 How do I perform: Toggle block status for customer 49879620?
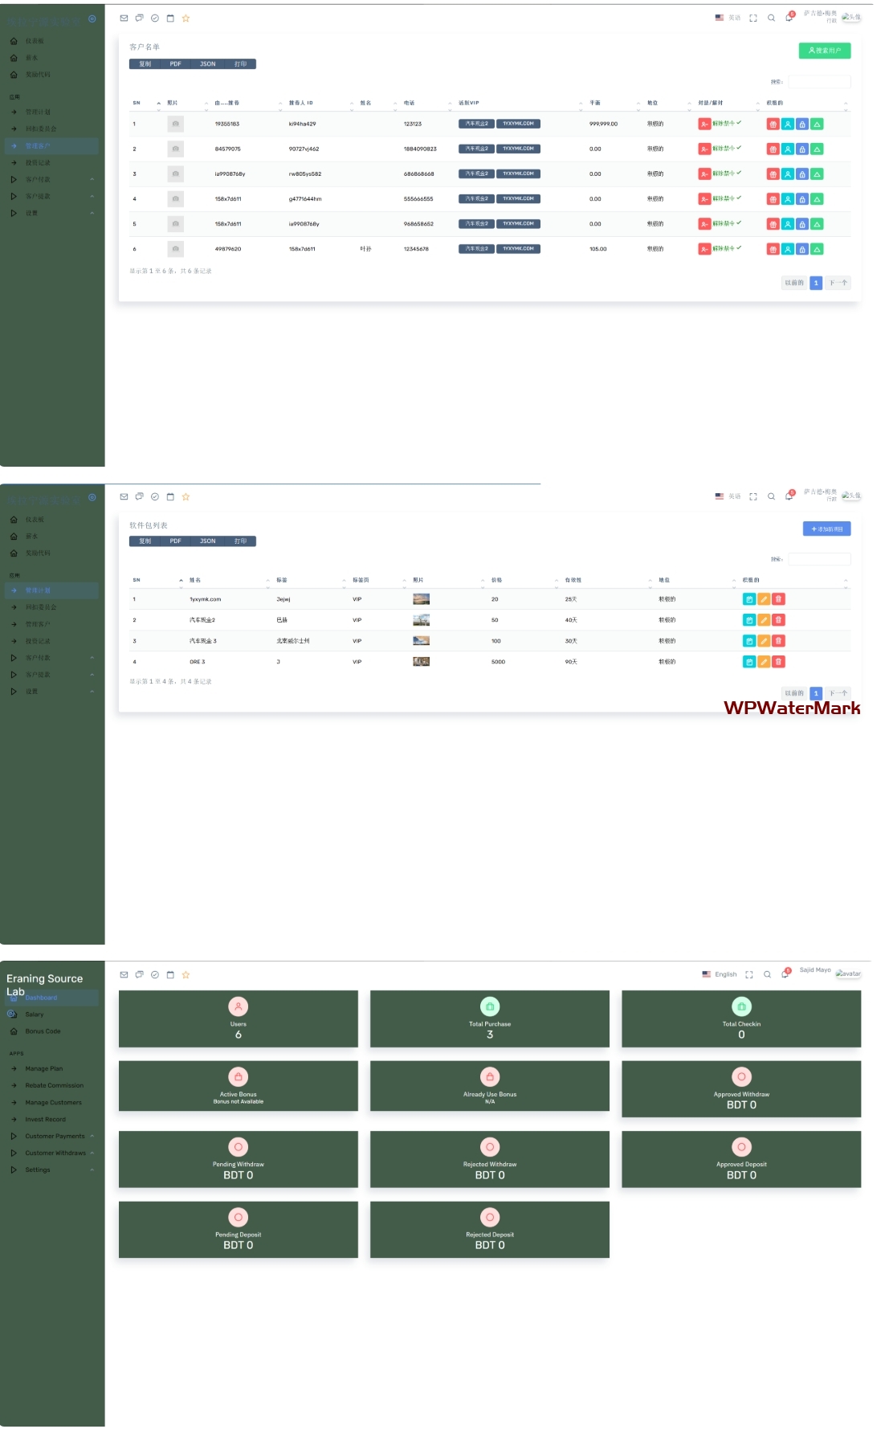coord(704,249)
